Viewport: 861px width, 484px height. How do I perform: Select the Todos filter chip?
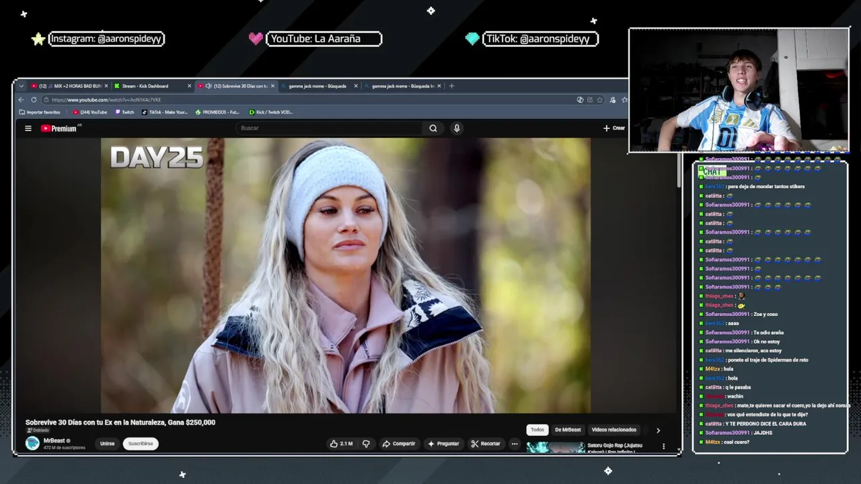(537, 430)
